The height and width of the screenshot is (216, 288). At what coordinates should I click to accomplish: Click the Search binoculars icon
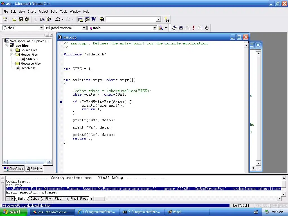pyautogui.click(x=167, y=19)
